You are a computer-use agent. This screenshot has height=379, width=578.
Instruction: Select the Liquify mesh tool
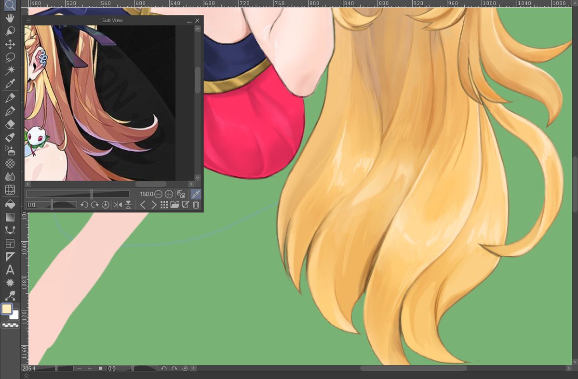pos(10,190)
